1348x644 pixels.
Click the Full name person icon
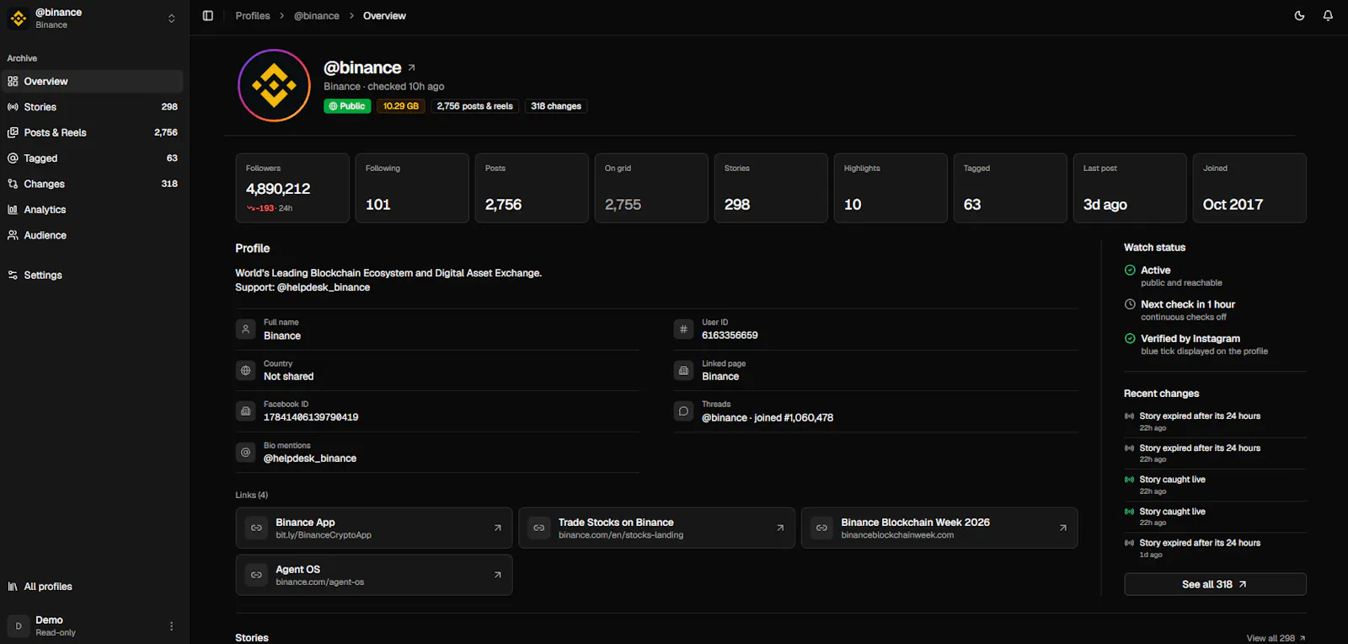(x=245, y=330)
